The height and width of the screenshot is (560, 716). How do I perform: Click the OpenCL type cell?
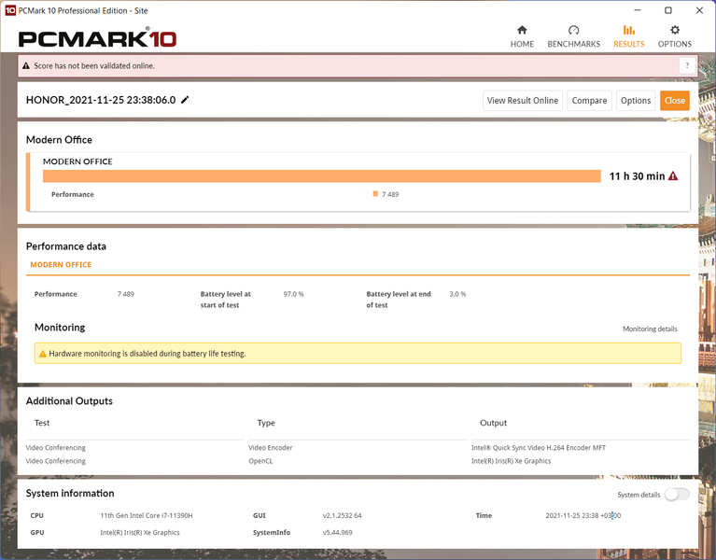click(x=260, y=461)
